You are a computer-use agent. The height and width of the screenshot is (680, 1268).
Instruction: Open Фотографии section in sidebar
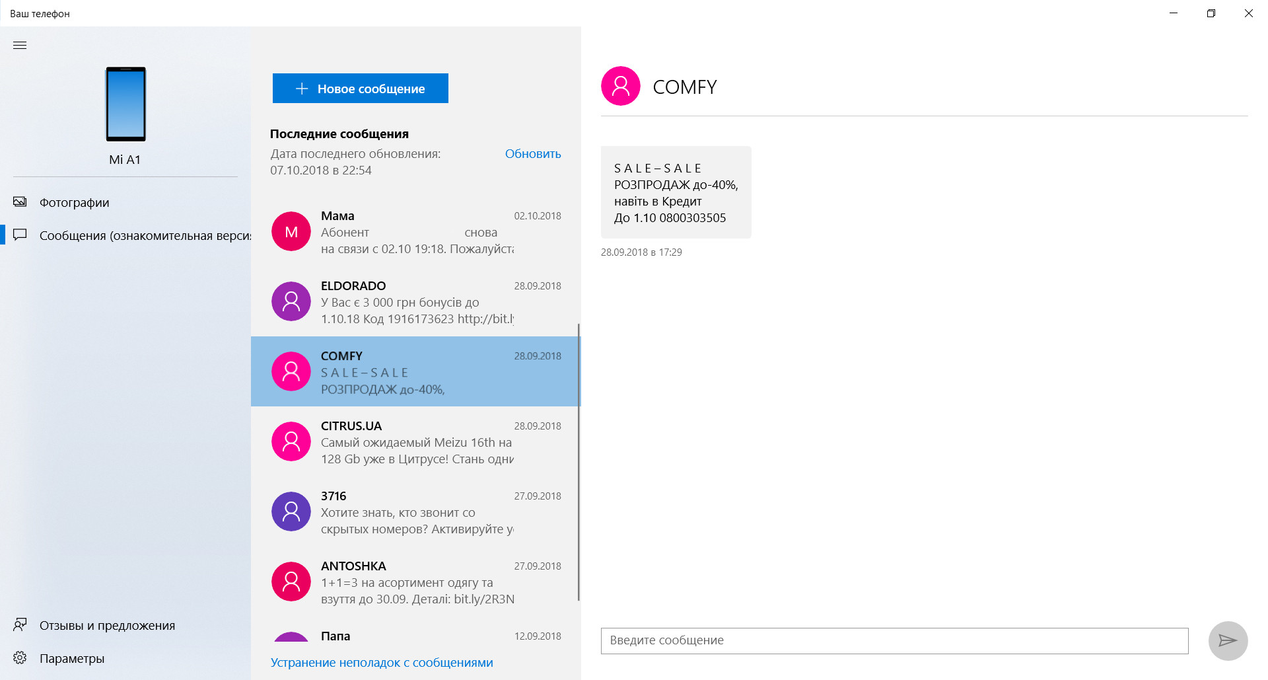coord(74,202)
